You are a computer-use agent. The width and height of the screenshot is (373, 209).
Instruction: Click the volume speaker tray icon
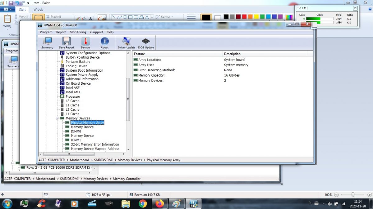coord(330,204)
